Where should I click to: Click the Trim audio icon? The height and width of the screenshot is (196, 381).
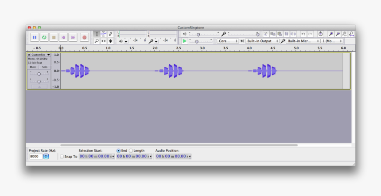[287, 34]
